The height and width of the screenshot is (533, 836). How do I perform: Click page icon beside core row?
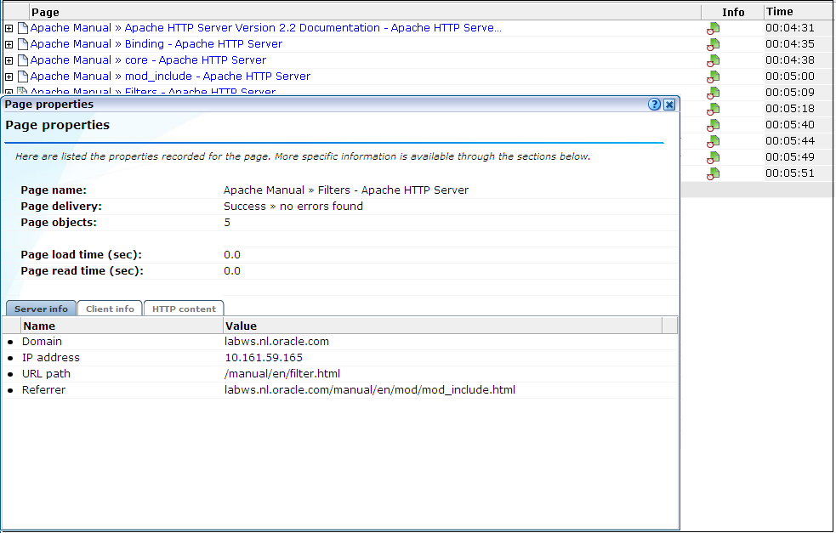pyautogui.click(x=22, y=60)
